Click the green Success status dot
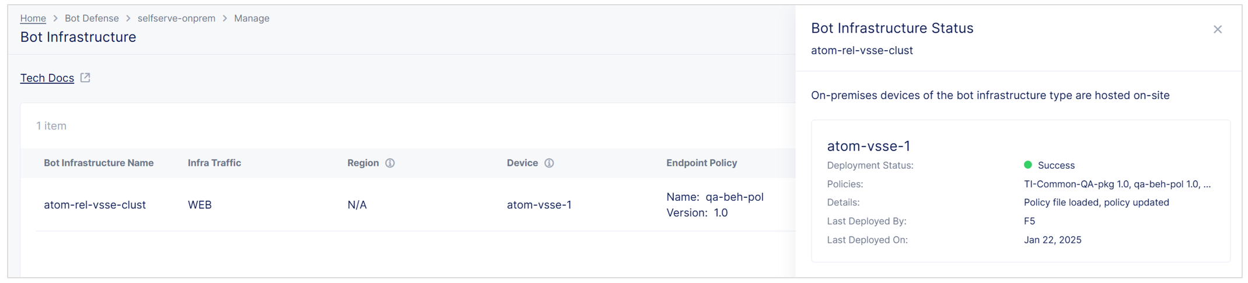Viewport: 1248px width, 283px height. (x=1028, y=165)
